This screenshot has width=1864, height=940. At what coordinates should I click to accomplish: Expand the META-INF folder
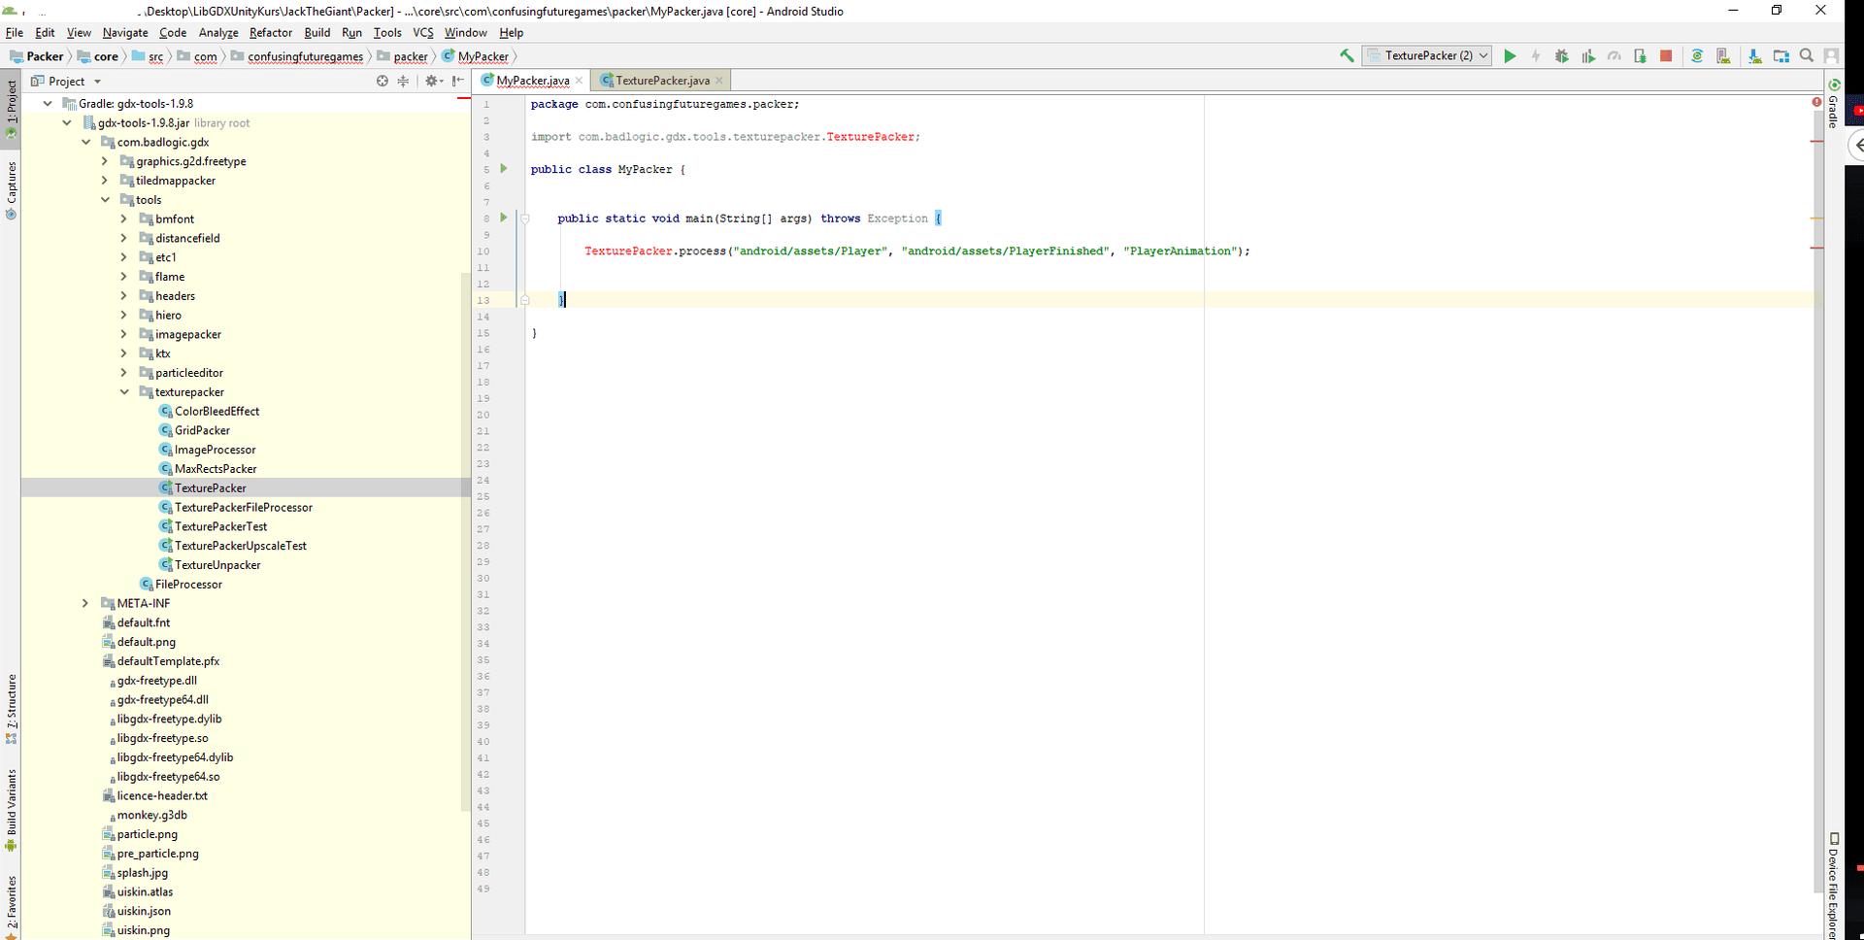point(85,604)
